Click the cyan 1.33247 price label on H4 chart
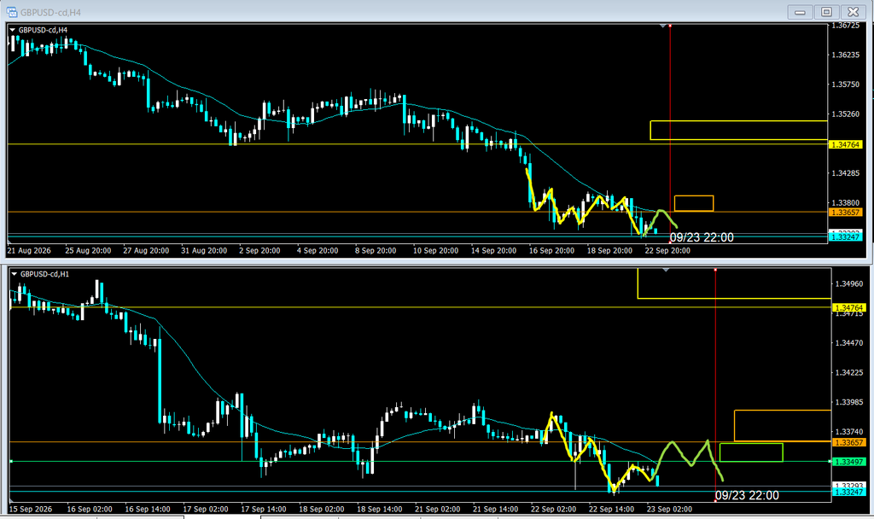The image size is (874, 519). (846, 237)
